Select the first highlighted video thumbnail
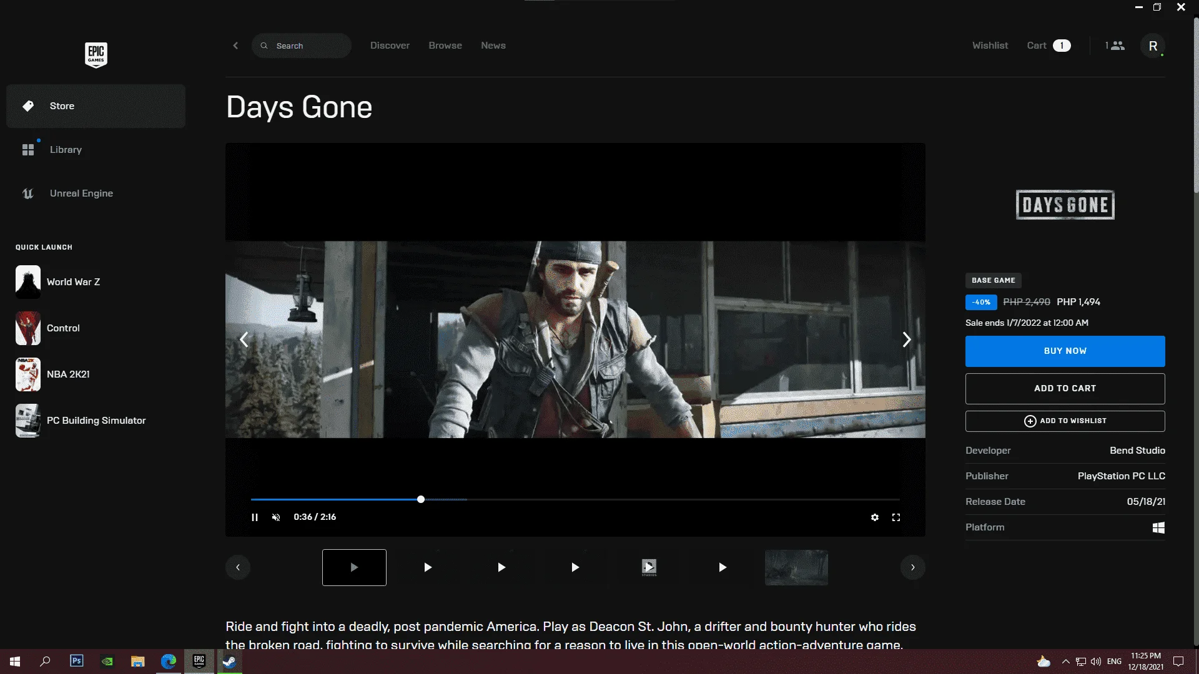This screenshot has height=674, width=1199. tap(354, 567)
